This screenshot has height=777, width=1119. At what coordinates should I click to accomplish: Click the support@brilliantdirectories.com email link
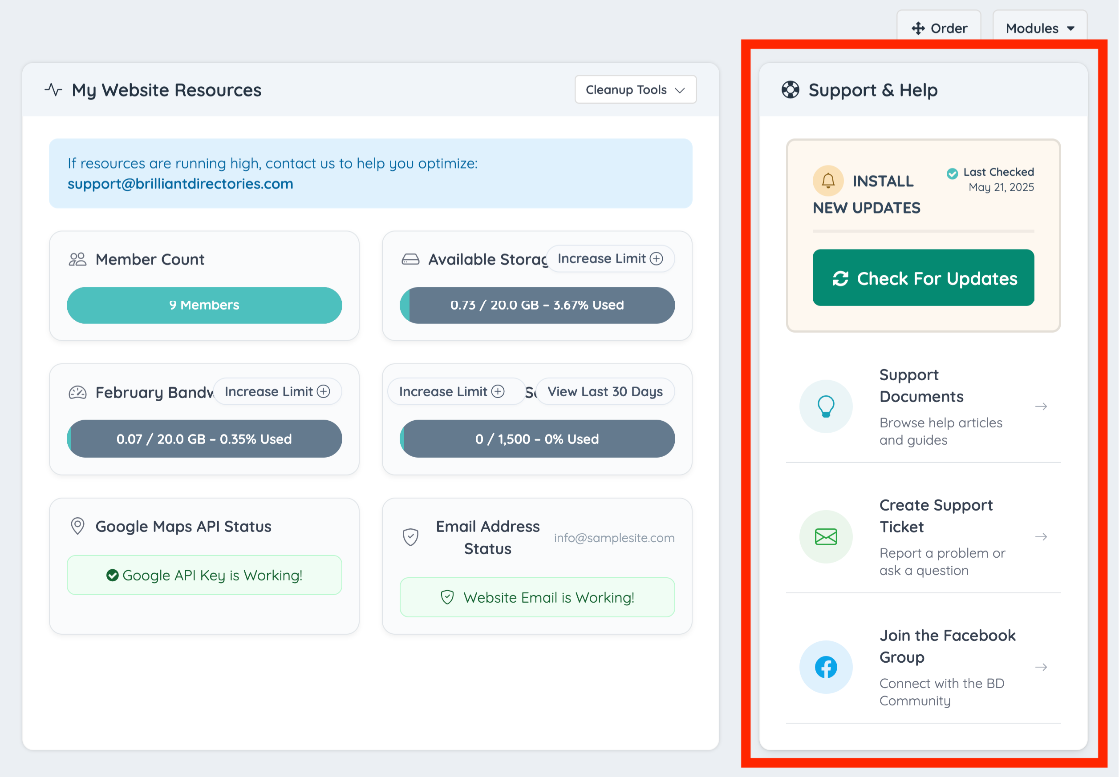[180, 184]
